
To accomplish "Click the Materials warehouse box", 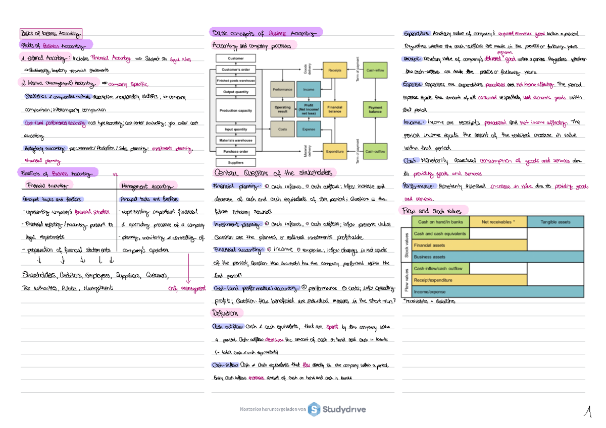I will click(235, 140).
